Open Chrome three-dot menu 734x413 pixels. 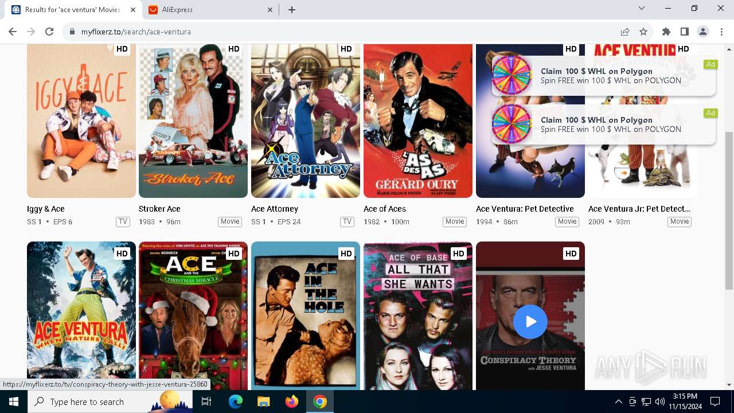pyautogui.click(x=721, y=32)
